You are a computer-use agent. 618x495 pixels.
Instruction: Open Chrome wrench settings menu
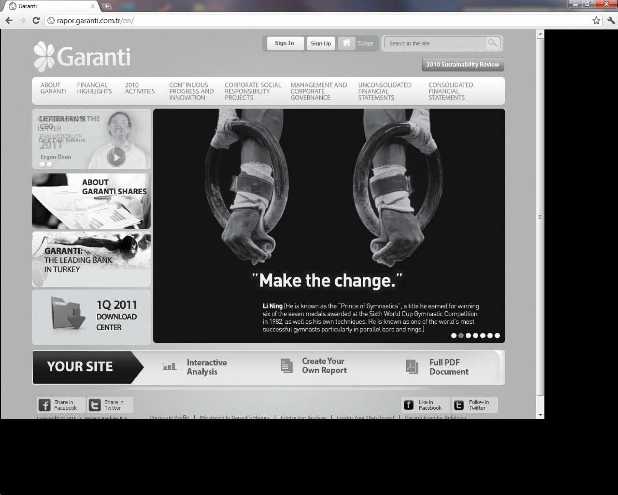coord(611,21)
